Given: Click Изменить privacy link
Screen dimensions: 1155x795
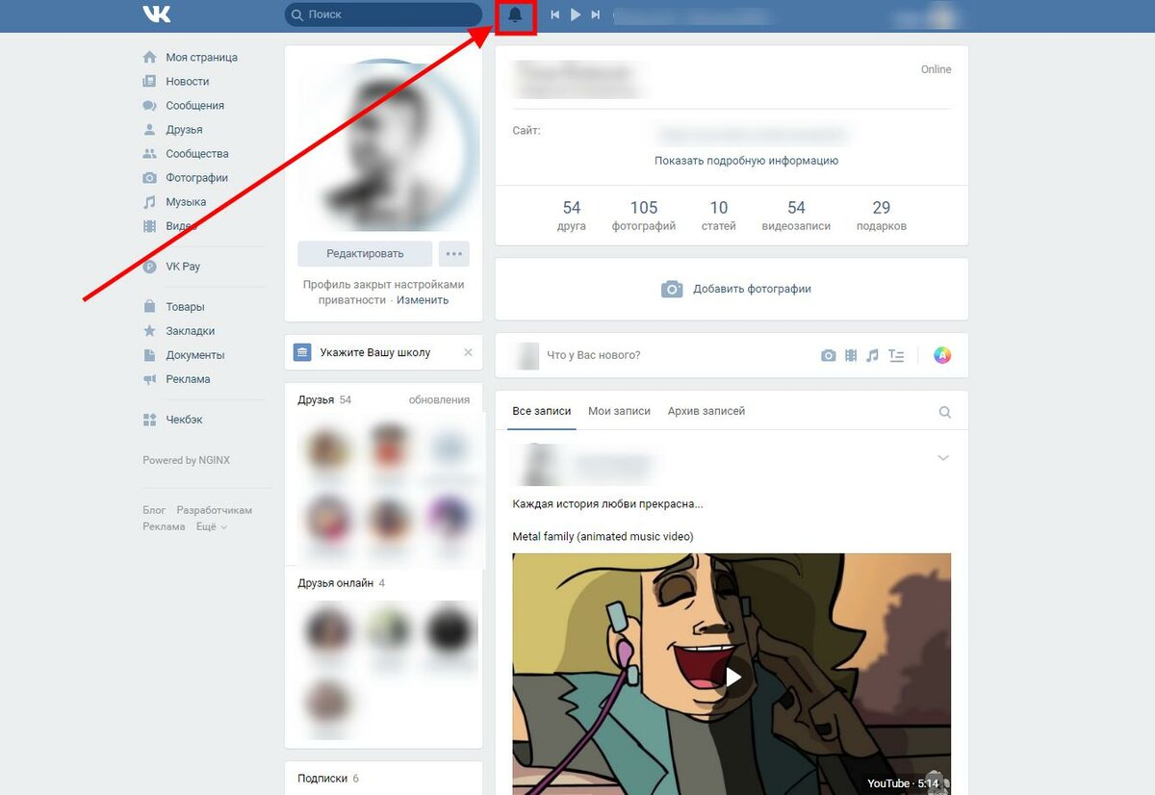Looking at the screenshot, I should [423, 300].
